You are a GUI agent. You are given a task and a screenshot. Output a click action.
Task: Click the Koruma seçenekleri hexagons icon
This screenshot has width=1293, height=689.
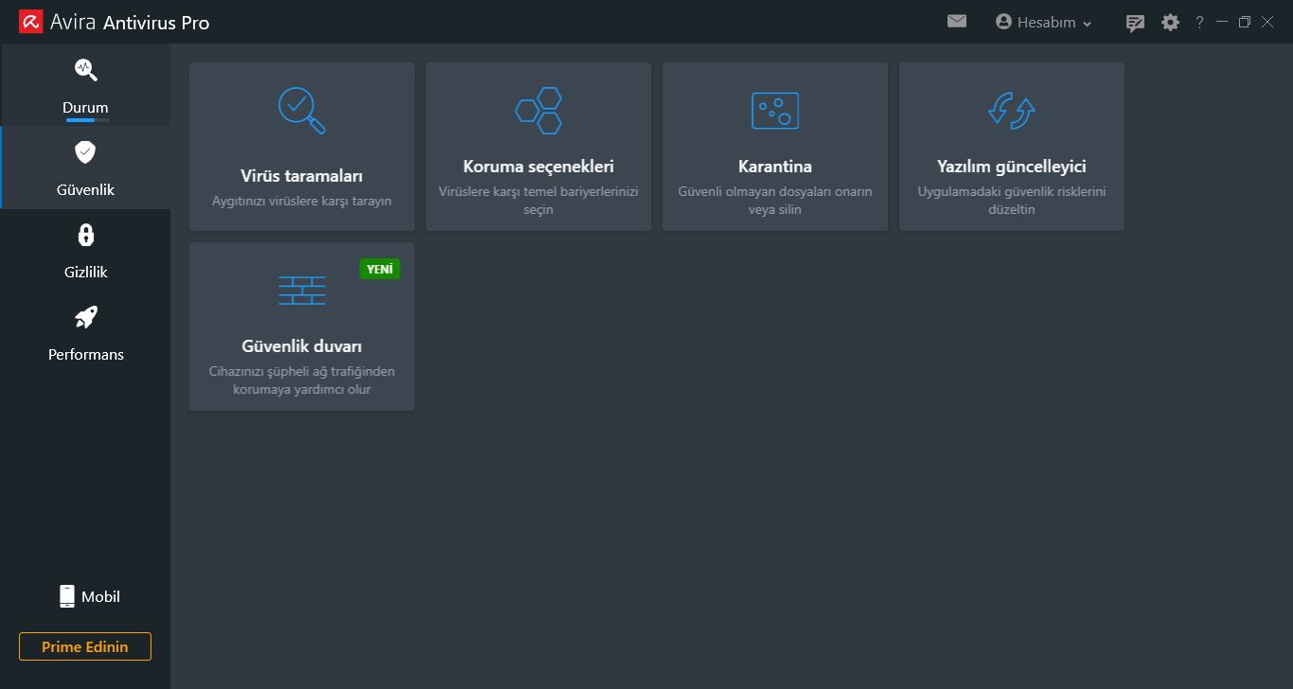[x=539, y=110]
